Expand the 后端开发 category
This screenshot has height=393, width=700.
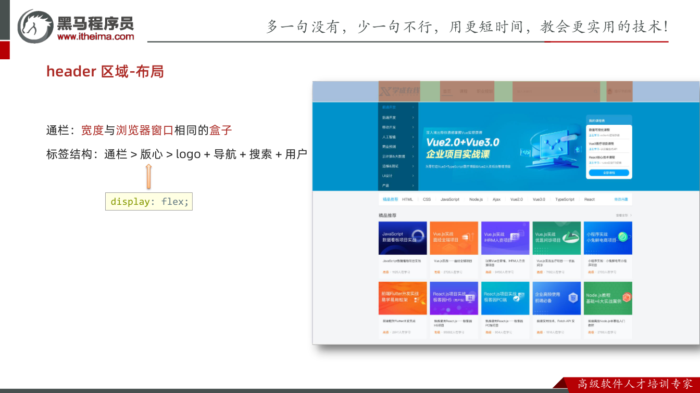click(398, 117)
